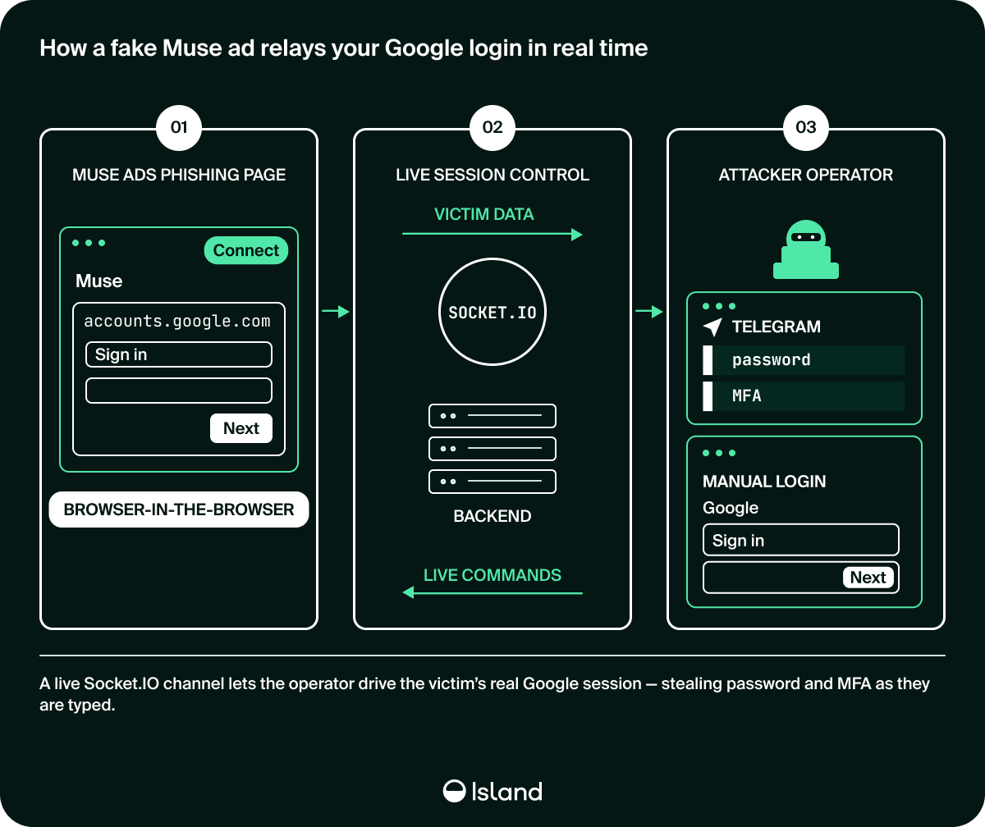Image resolution: width=985 pixels, height=827 pixels.
Task: Click the attacker operator hacker icon
Action: tap(806, 249)
